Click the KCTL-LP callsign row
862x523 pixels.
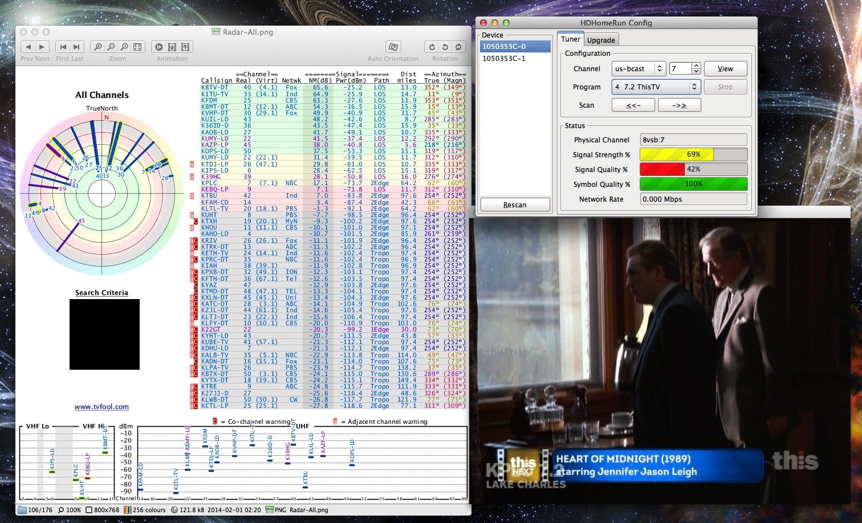tap(334, 406)
